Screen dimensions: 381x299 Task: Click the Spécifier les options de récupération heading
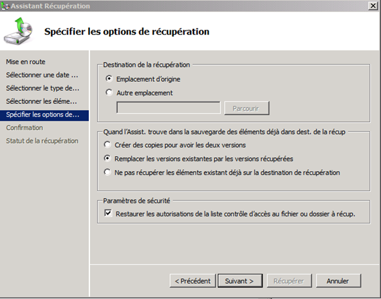click(127, 31)
